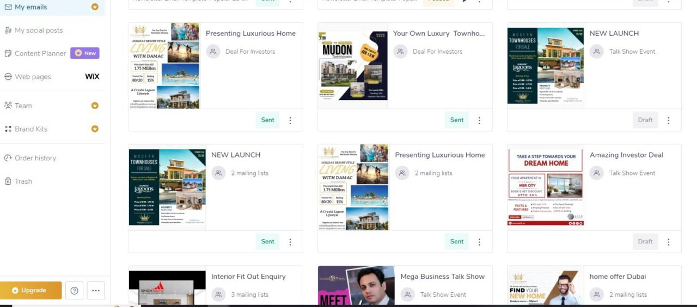Open the help question mark icon
Viewport: 697px width, 307px height.
click(x=74, y=291)
